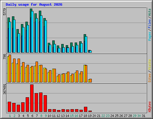Click the 5779 hits axis value

(x=4, y=12)
